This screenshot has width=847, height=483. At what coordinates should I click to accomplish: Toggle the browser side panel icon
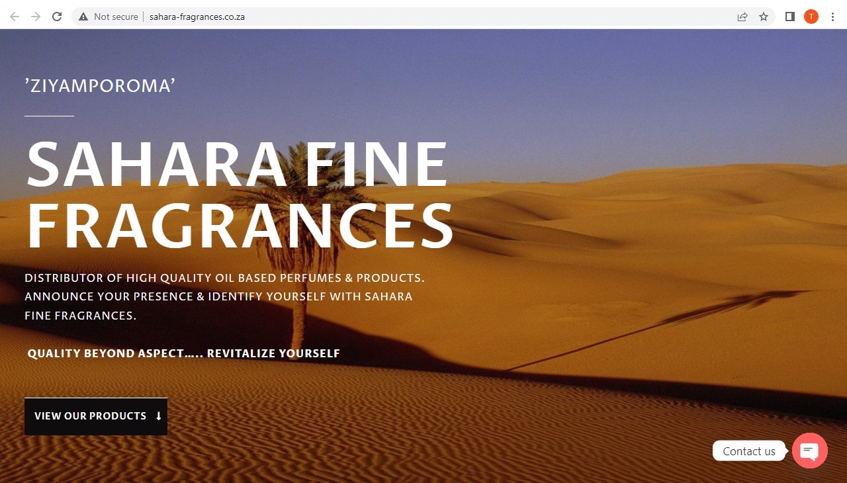(789, 17)
